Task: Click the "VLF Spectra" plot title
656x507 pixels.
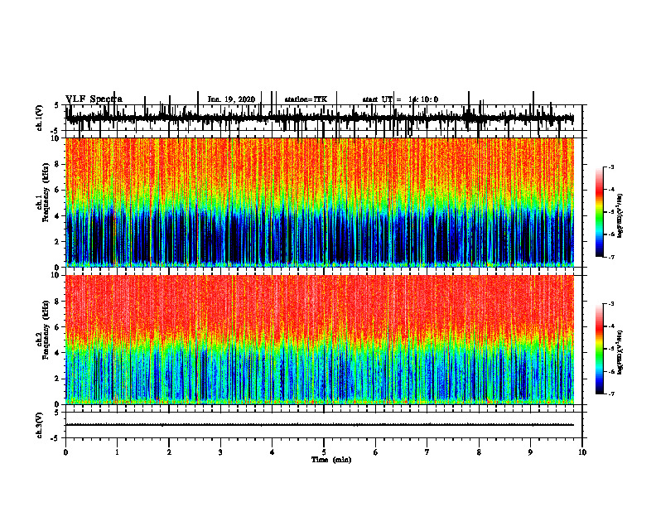Action: coord(94,99)
